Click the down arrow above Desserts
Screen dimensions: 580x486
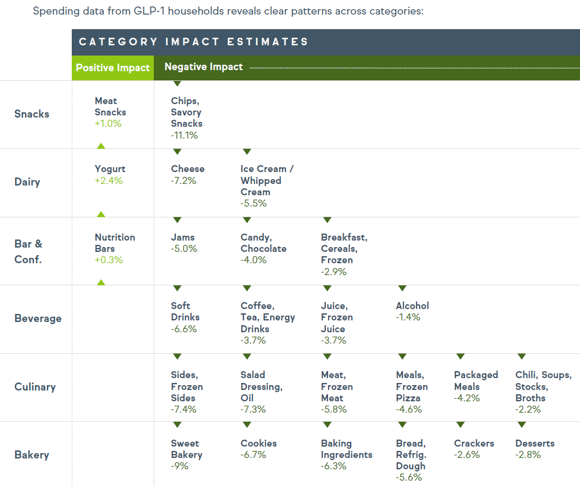click(x=521, y=425)
